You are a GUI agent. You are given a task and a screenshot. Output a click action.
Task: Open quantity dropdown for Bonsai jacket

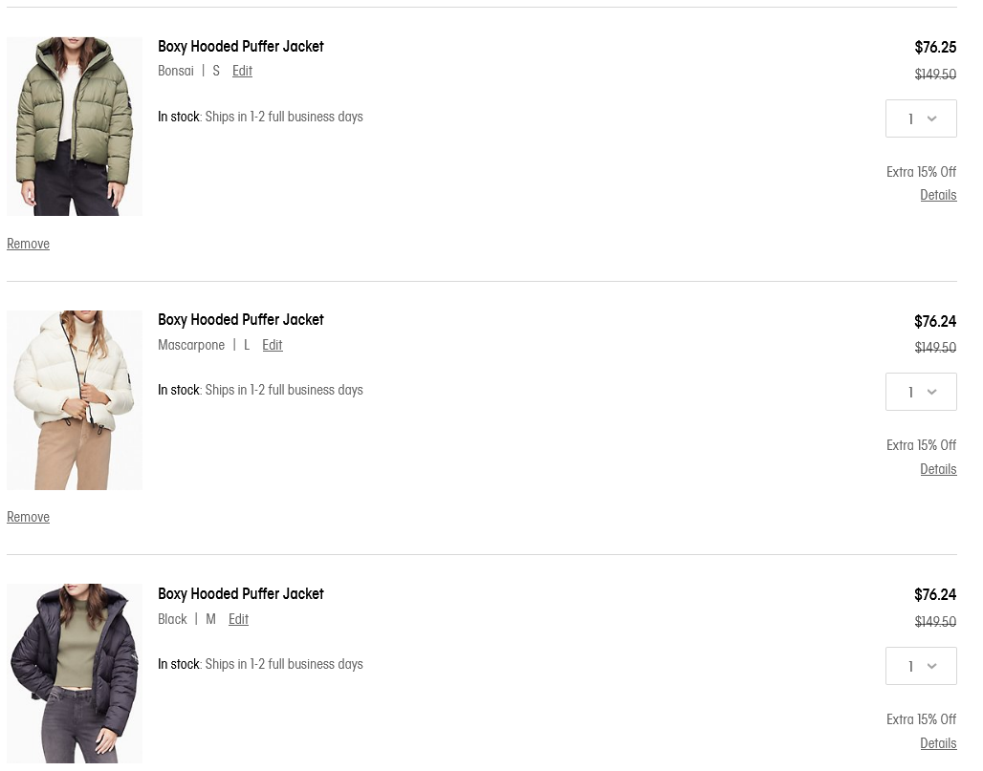[x=921, y=118]
